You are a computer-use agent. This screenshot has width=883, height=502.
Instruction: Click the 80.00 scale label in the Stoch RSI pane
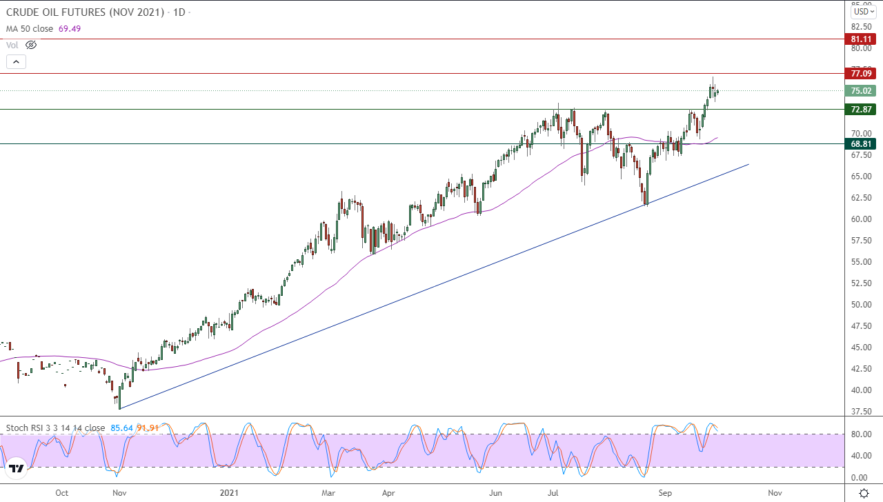pos(862,434)
